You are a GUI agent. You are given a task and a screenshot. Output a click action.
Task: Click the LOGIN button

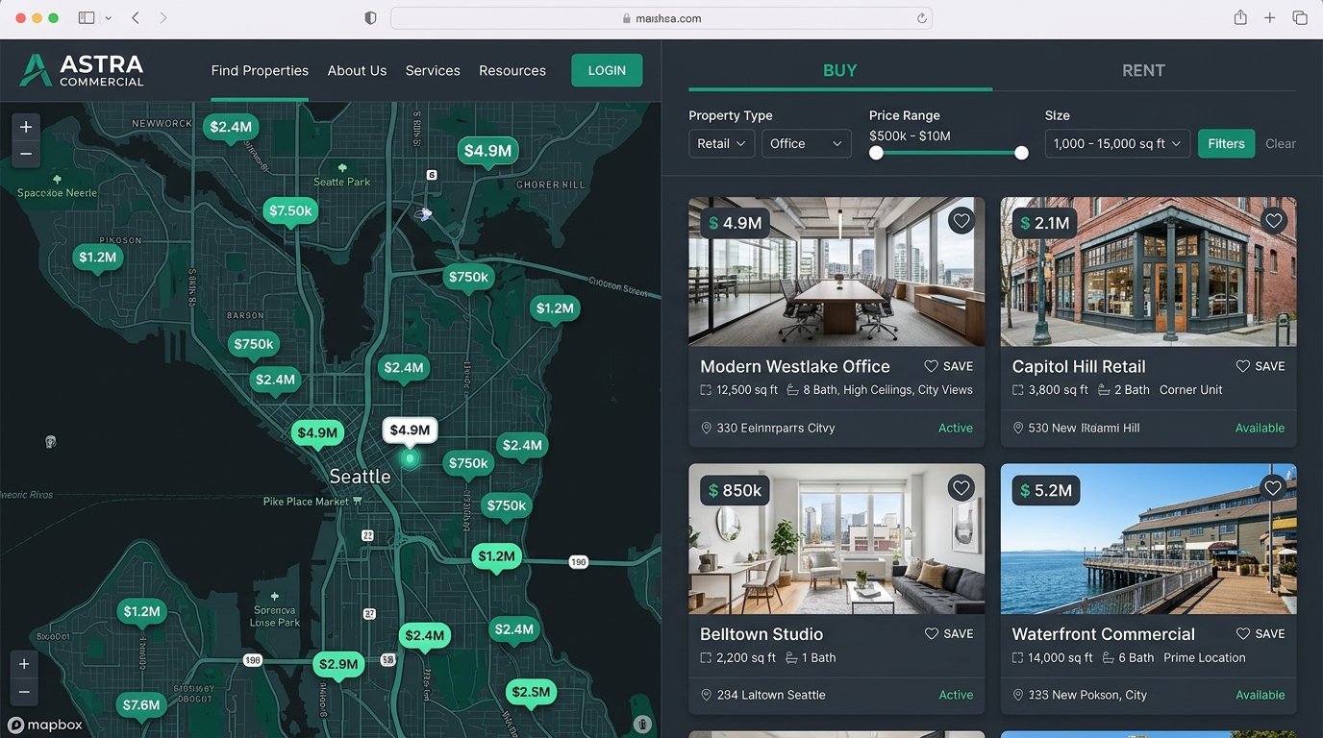[x=607, y=70]
